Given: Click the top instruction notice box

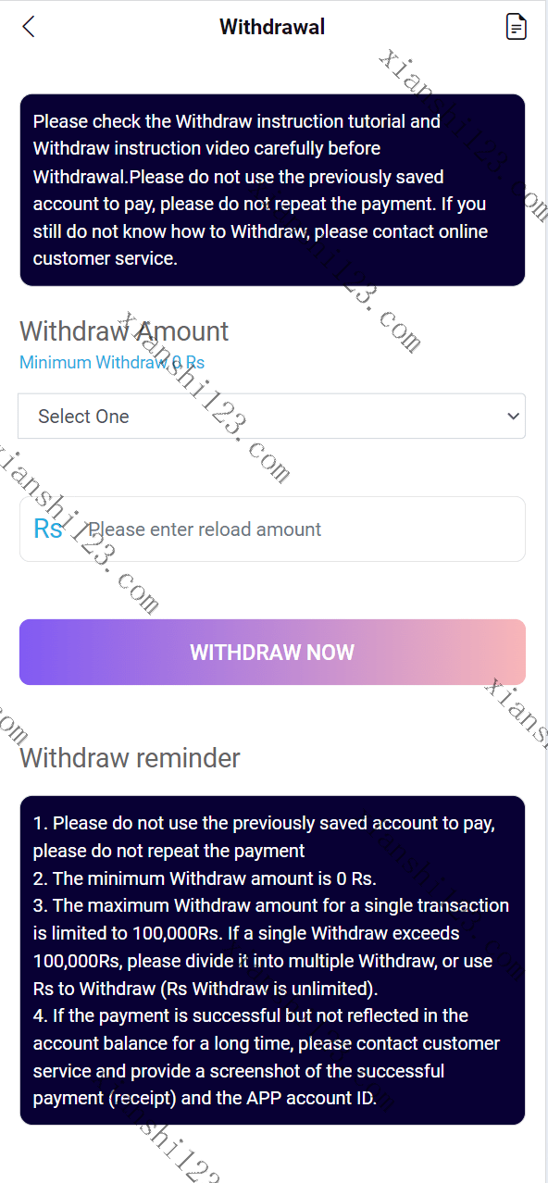Looking at the screenshot, I should (x=272, y=190).
